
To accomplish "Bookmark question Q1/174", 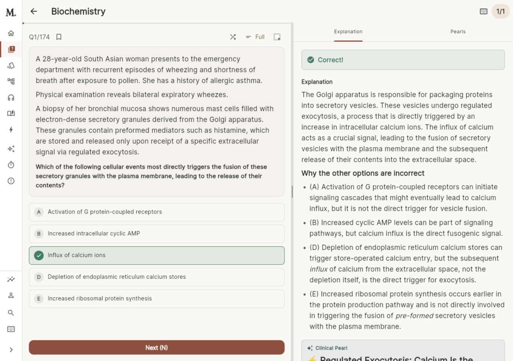I will (59, 37).
